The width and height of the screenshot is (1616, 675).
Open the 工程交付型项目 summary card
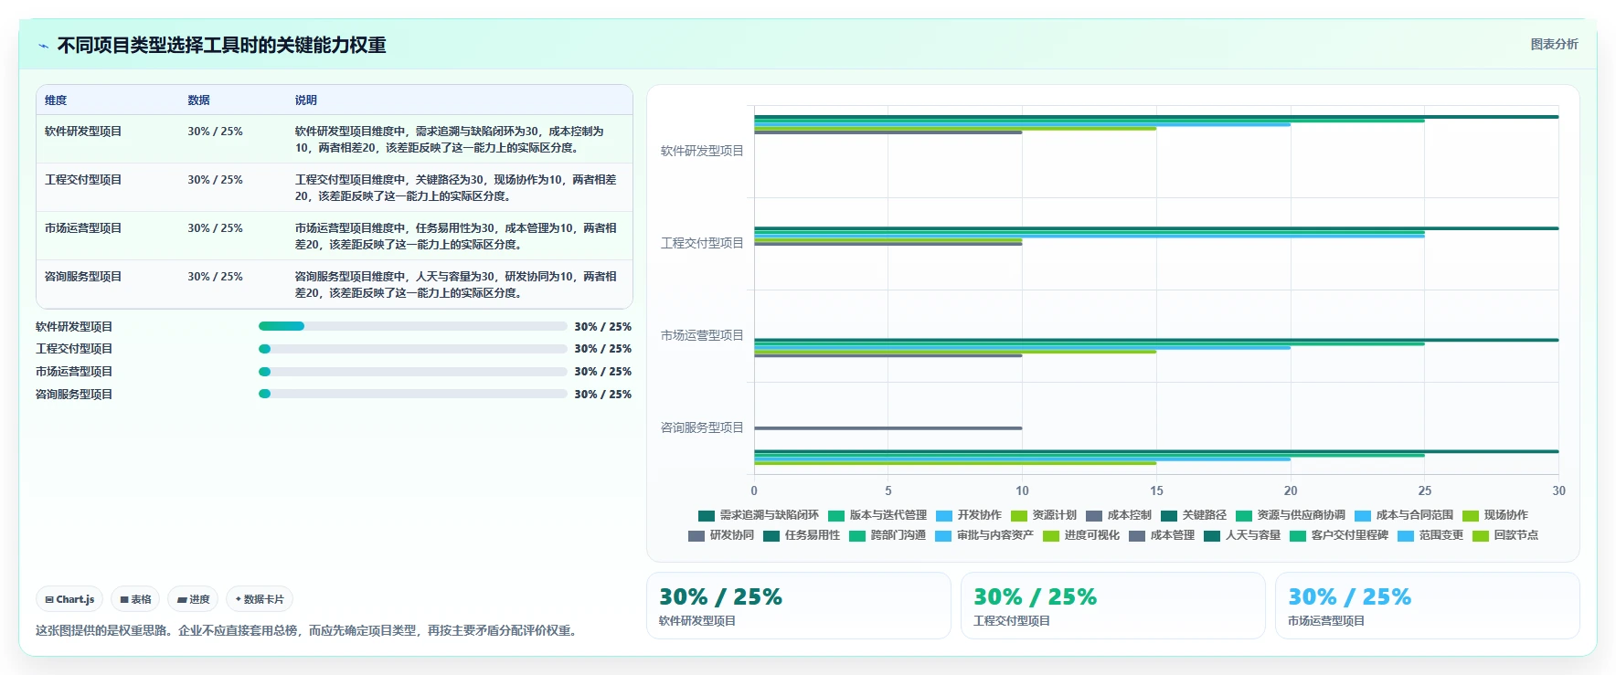[x=1113, y=606]
